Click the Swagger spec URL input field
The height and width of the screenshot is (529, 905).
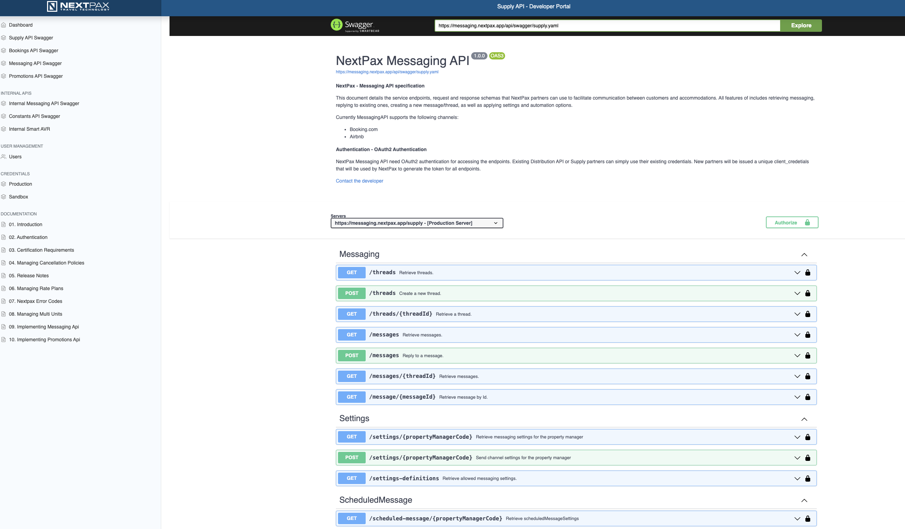coord(607,26)
